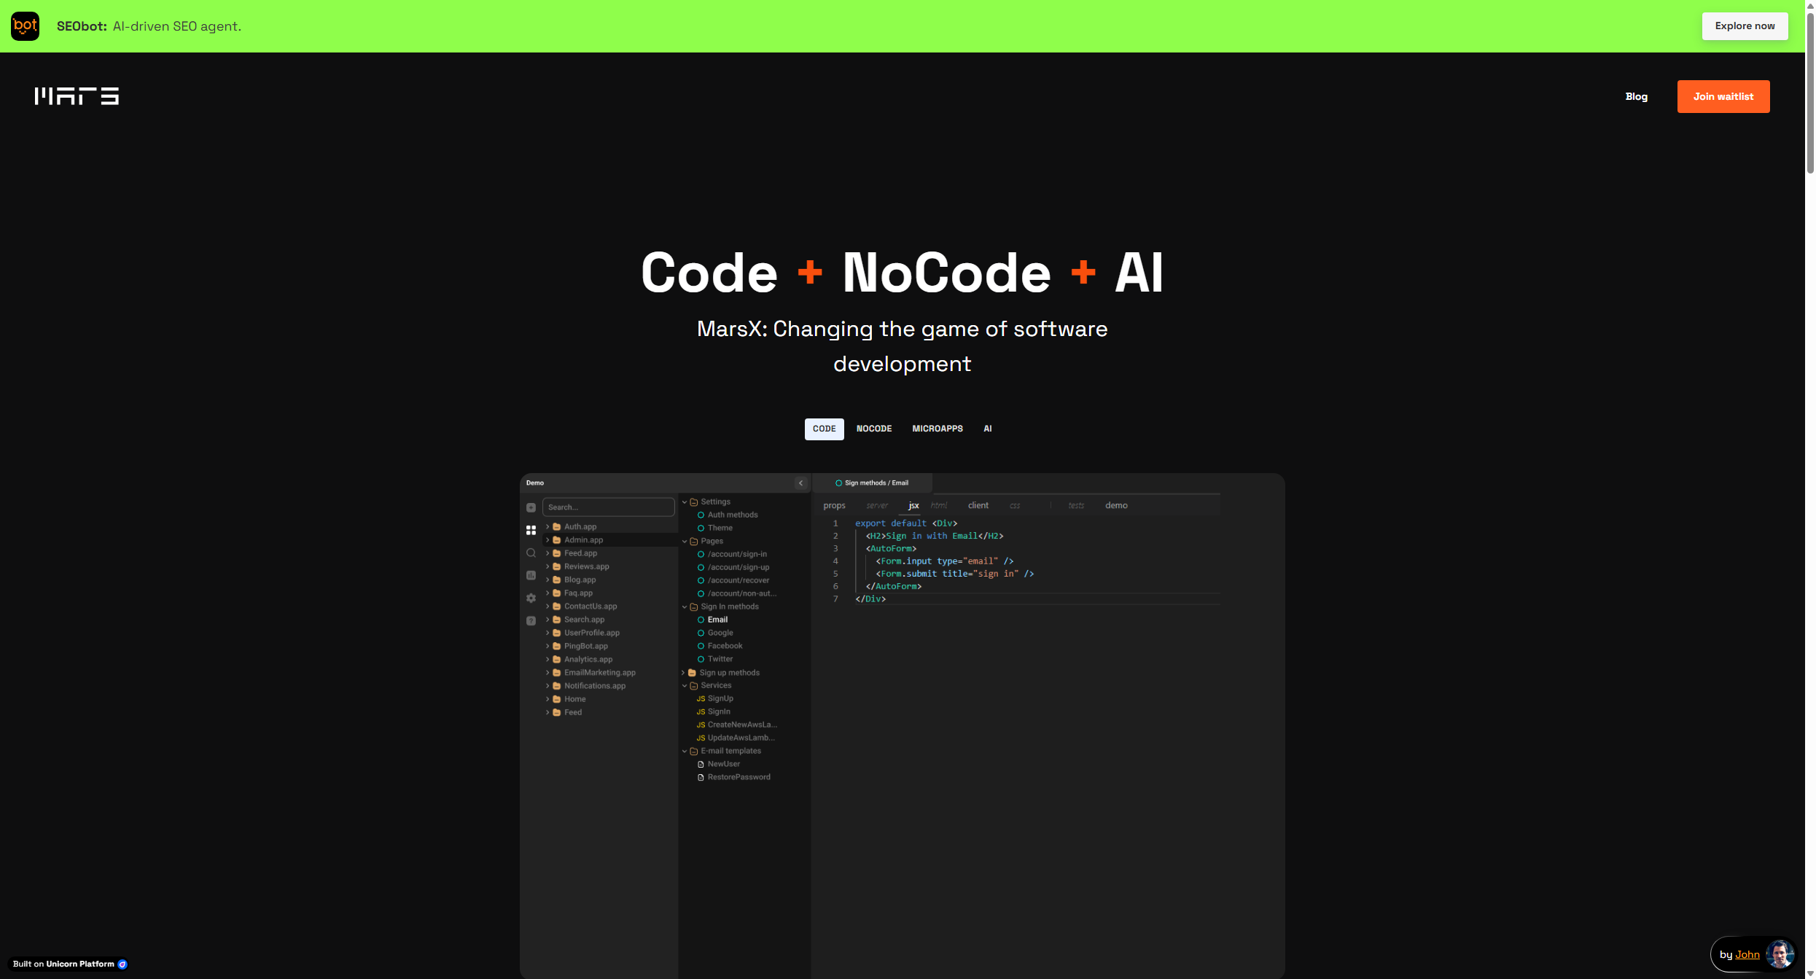The height and width of the screenshot is (979, 1816).
Task: Select the Theme settings item
Action: click(x=720, y=528)
